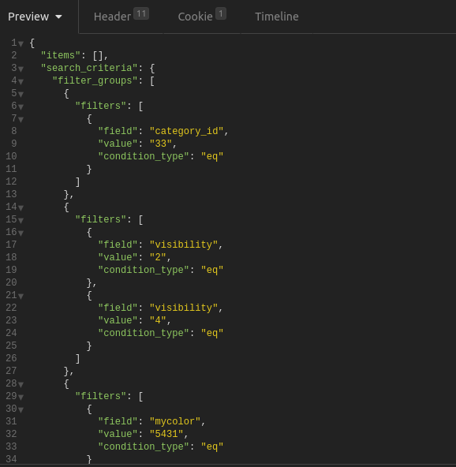Fold the first filter group on line 5

(21, 95)
